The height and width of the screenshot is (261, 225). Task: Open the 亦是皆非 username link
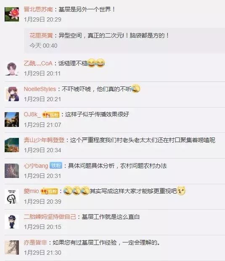pyautogui.click(x=35, y=243)
